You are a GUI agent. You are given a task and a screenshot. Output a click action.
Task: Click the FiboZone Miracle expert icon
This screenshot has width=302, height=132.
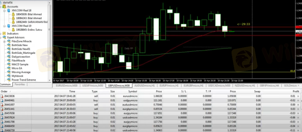click(9, 41)
